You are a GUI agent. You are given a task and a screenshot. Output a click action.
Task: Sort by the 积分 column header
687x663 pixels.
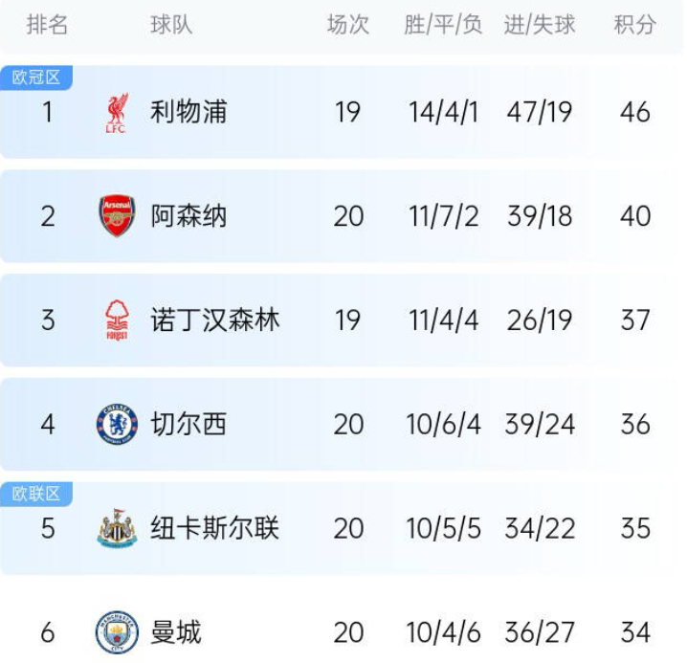[x=634, y=26]
